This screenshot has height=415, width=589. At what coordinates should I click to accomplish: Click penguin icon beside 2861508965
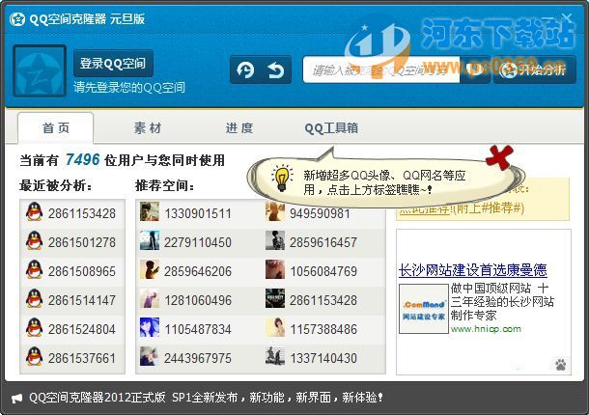pos(34,269)
